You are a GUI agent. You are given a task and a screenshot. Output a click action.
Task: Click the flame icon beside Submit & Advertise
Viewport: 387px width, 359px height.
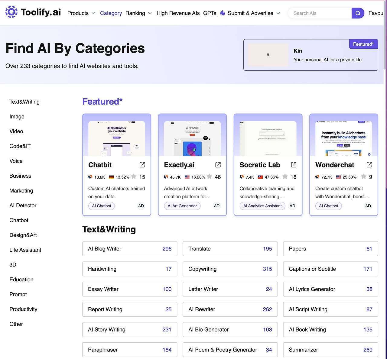223,13
